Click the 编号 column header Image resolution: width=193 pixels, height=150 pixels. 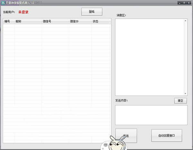[9, 21]
